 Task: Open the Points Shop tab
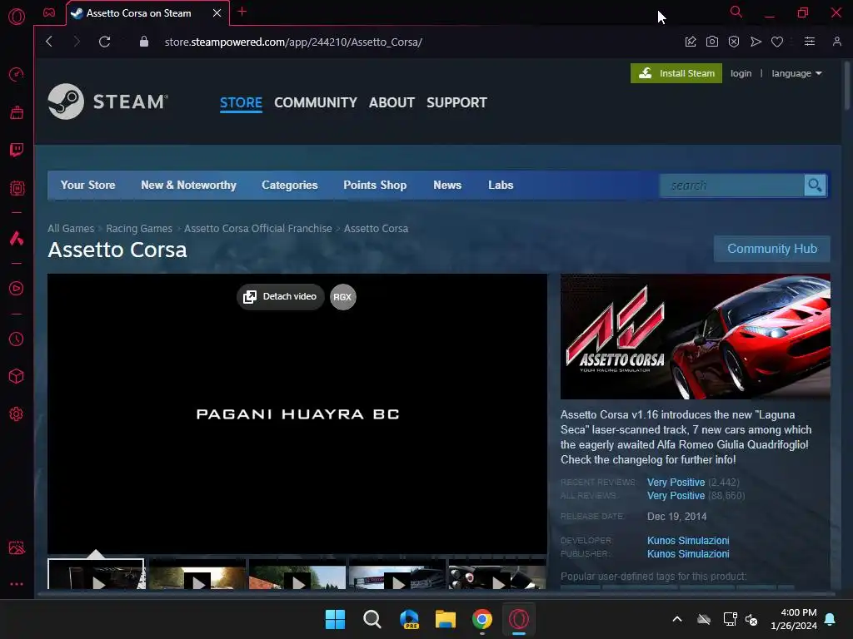pos(375,185)
